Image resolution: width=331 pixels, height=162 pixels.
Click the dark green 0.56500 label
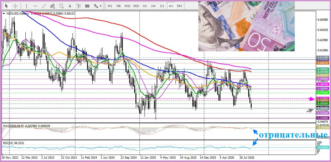coord(323,104)
